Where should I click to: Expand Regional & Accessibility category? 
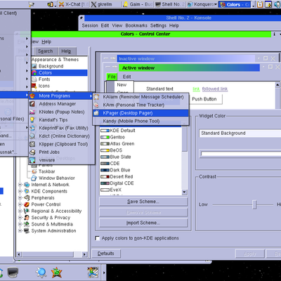tap(20, 211)
